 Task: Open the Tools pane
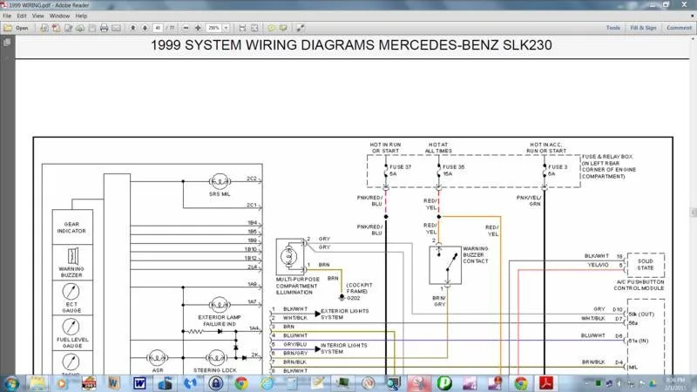(x=613, y=28)
